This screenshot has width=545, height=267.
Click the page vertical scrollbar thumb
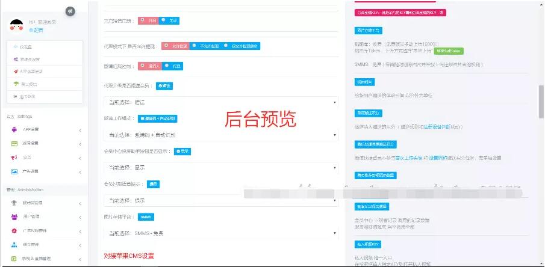coord(541,102)
